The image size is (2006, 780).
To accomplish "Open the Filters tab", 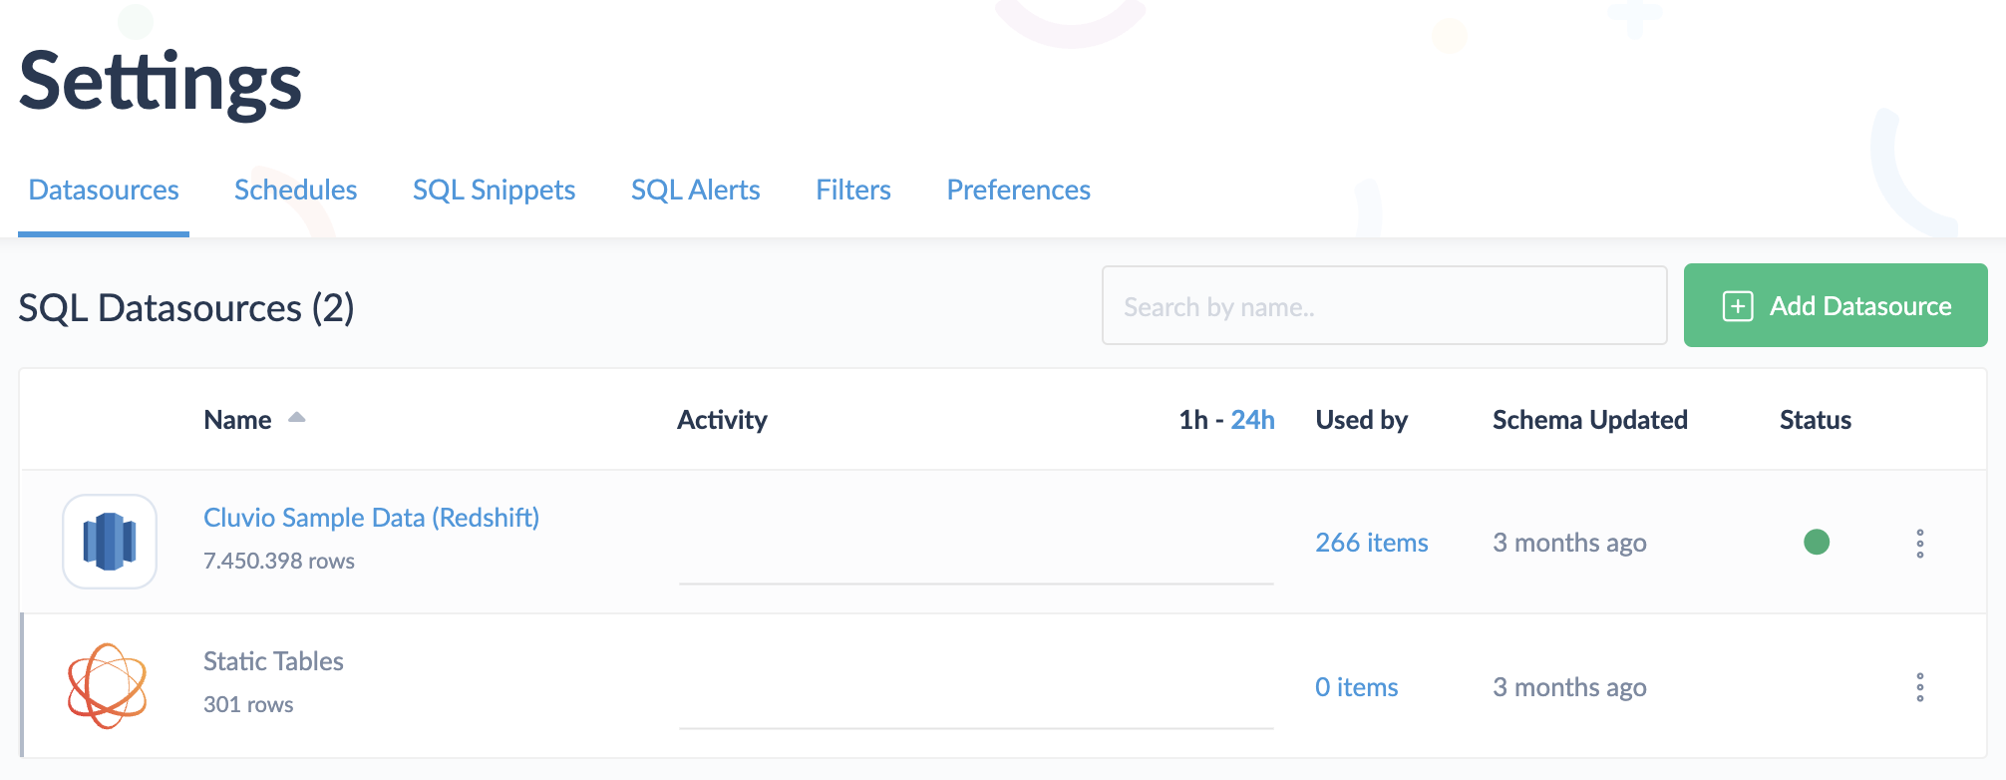I will (x=853, y=190).
